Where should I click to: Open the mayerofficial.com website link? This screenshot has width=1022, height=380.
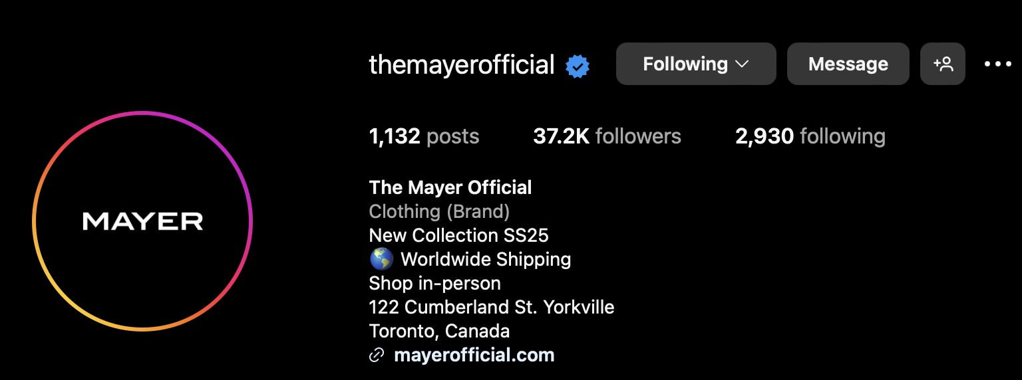click(x=474, y=355)
